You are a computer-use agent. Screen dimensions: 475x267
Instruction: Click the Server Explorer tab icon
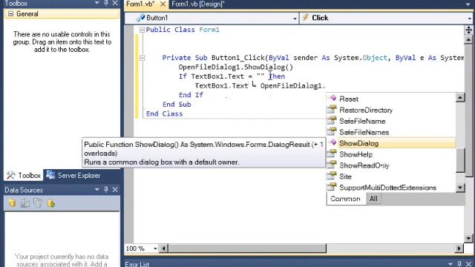[50, 175]
